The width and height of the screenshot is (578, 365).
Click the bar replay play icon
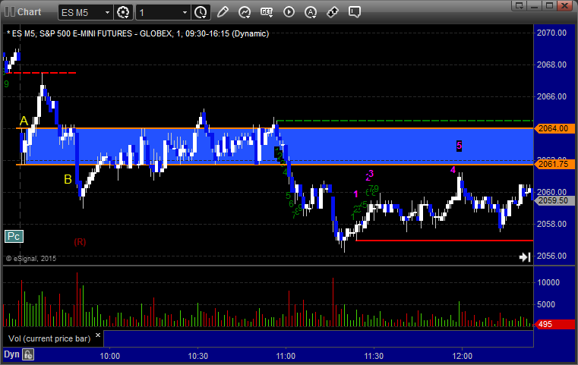[x=289, y=12]
